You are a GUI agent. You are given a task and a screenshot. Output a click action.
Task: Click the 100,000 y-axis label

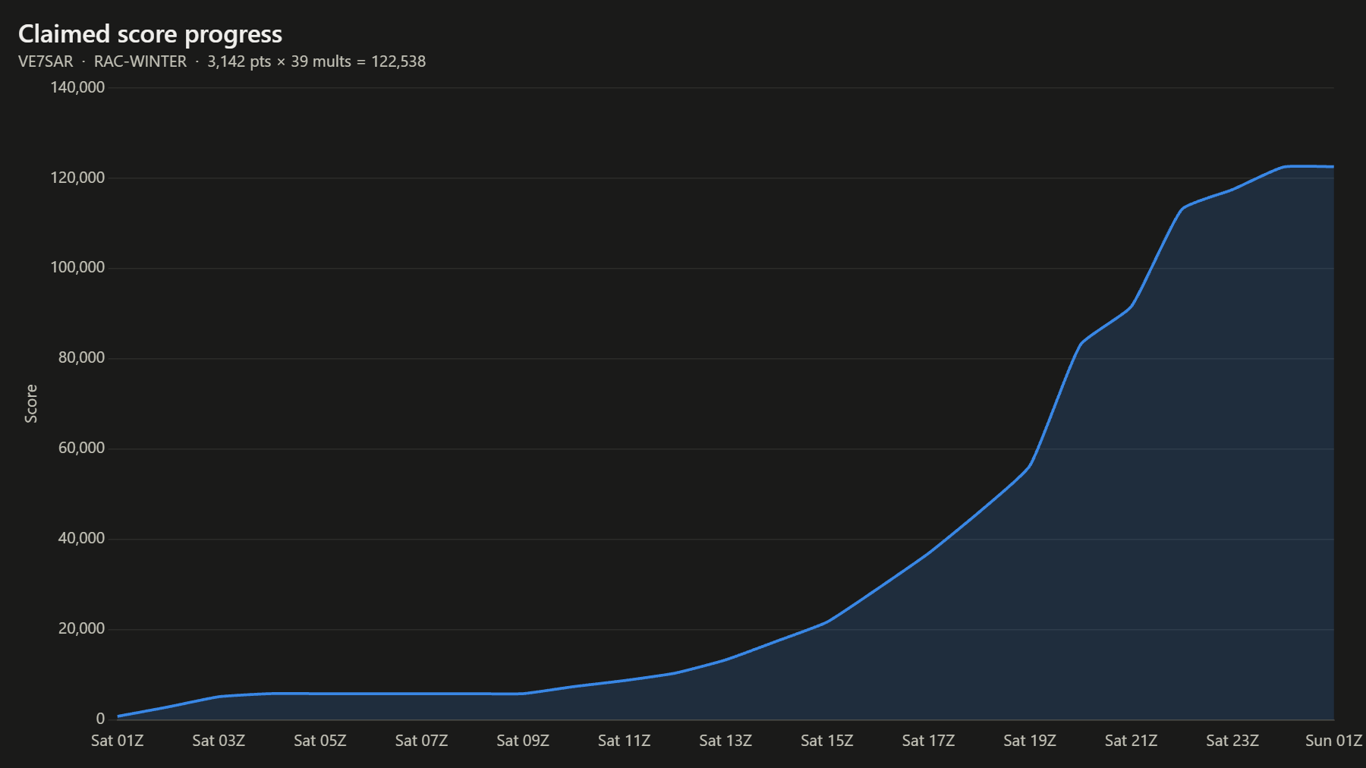(77, 268)
